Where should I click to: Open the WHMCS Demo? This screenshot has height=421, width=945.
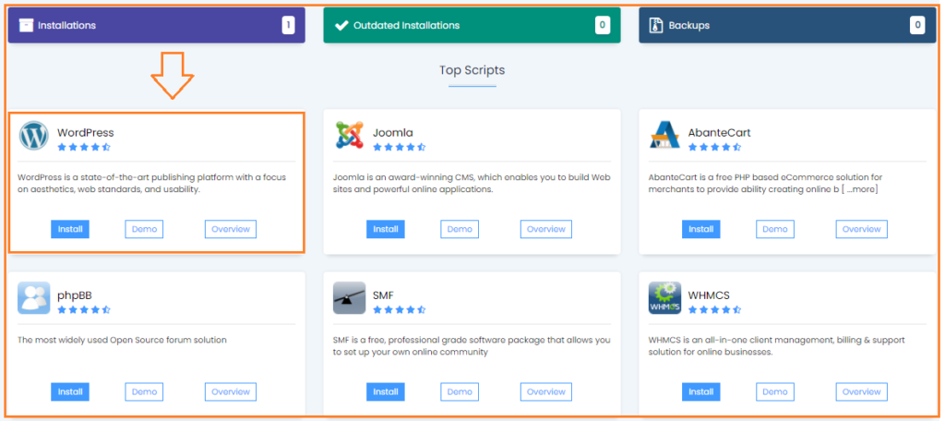775,392
